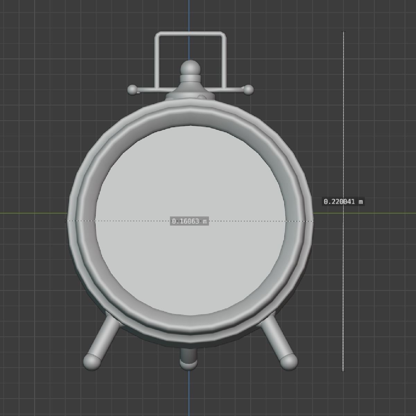The height and width of the screenshot is (416, 416).
Task: Click the green horizontal axis line at left
Action: point(31,213)
